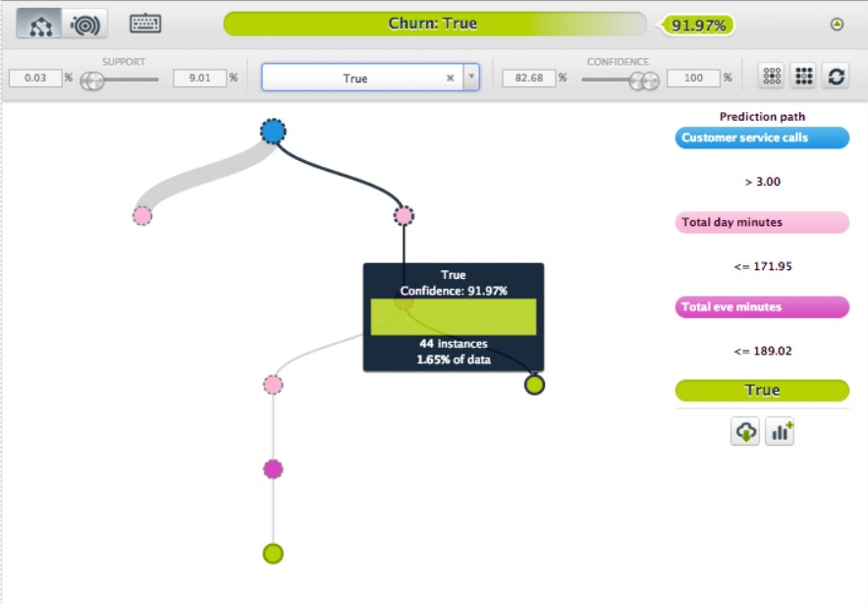Click the Total eve minutes path label
The width and height of the screenshot is (868, 604).
coord(762,307)
